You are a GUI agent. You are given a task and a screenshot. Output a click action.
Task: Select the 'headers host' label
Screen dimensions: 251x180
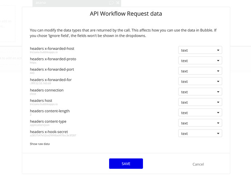(x=41, y=100)
